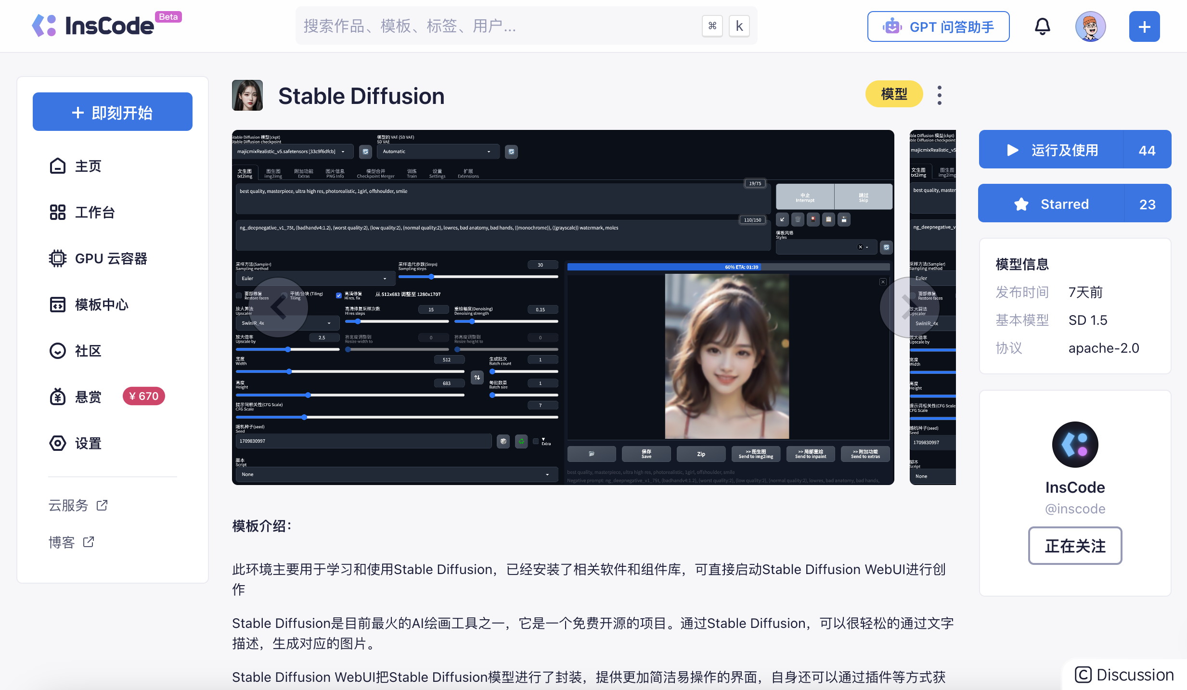Open the GPT 问答助手 assistant

pos(938,26)
